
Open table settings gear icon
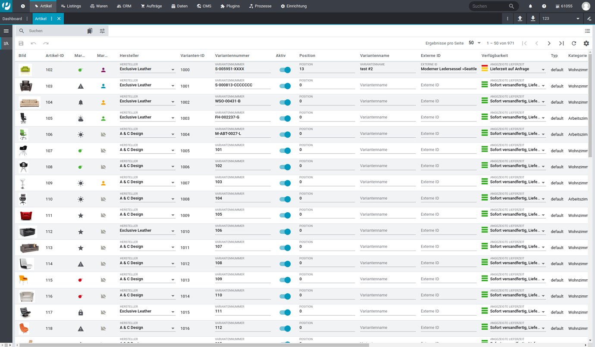click(x=586, y=43)
